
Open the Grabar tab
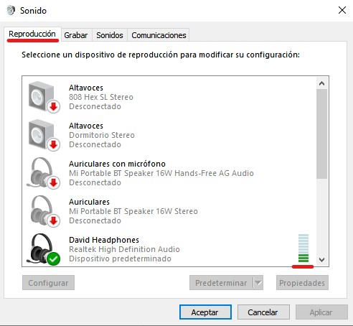76,35
